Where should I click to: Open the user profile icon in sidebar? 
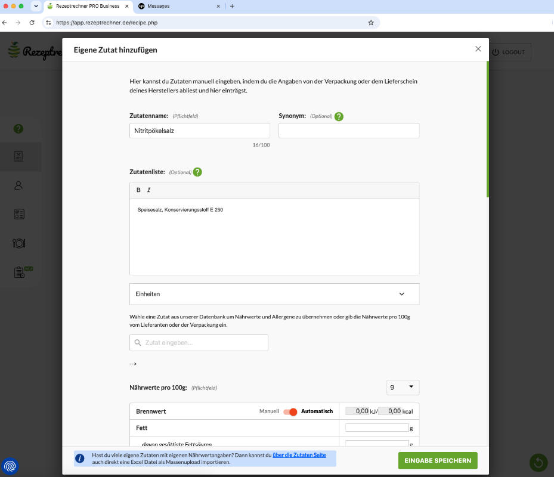click(x=18, y=185)
